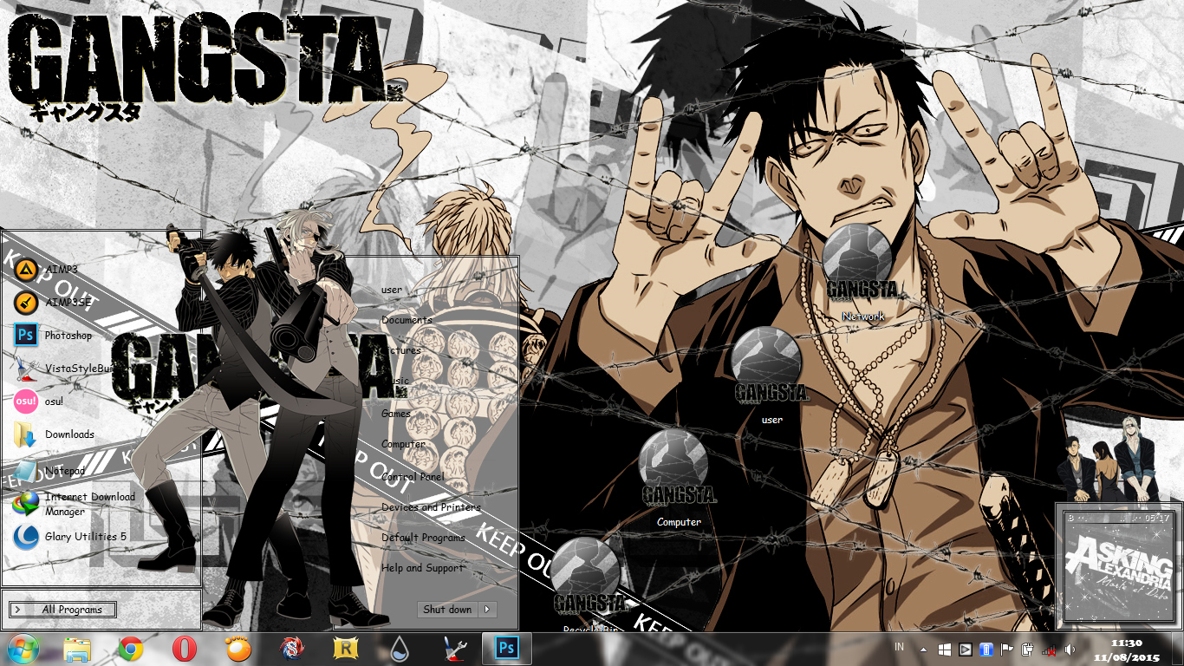Open the user folder link in Start menu
The image size is (1184, 666).
tap(392, 290)
